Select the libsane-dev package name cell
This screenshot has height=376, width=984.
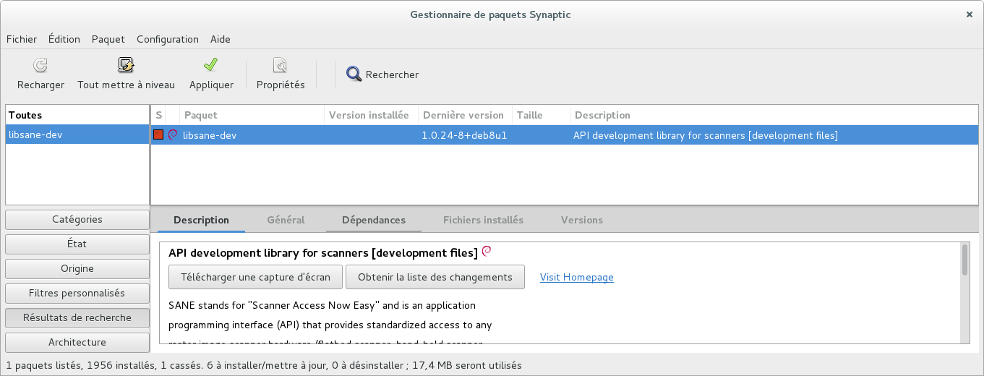[x=210, y=135]
